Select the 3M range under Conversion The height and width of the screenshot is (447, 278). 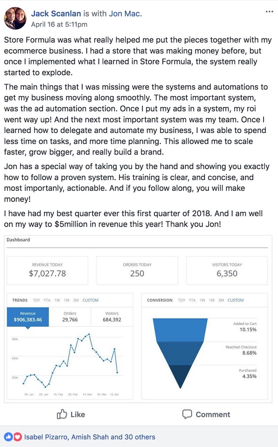tap(221, 300)
